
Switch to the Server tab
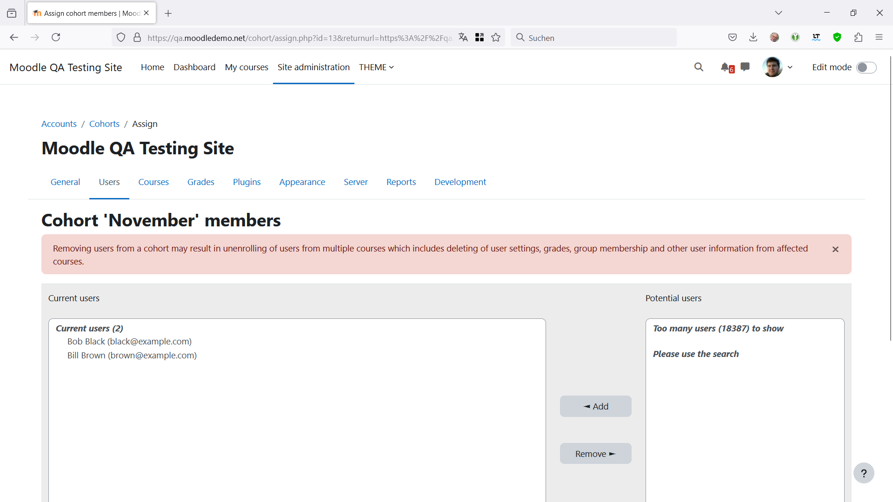(x=356, y=182)
